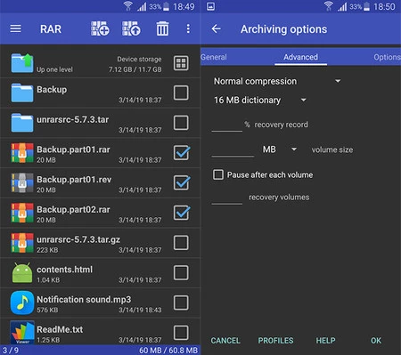Tap the 18:50 clock in the status bar
Viewport: 401px width, 355px height.
(384, 6)
